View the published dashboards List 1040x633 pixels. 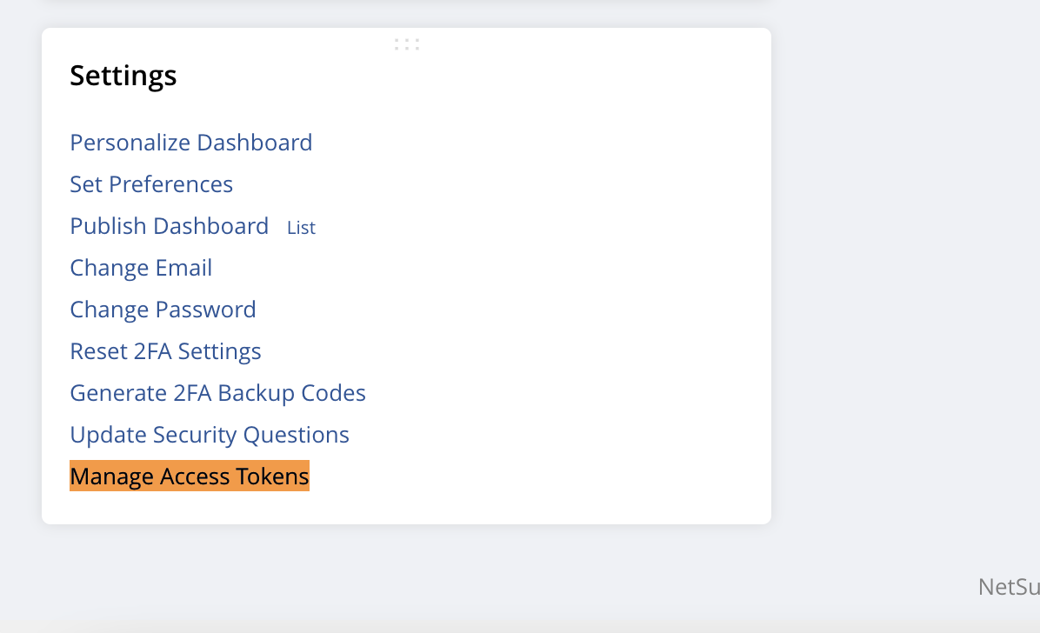click(x=301, y=228)
